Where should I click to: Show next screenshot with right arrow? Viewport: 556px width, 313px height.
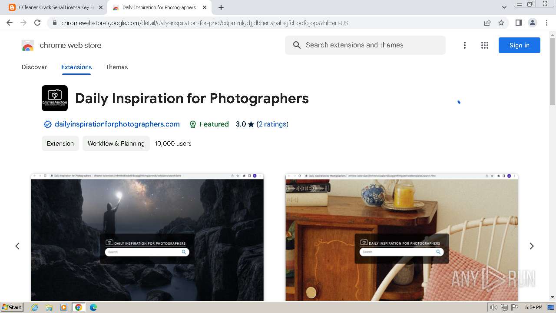[x=532, y=246]
